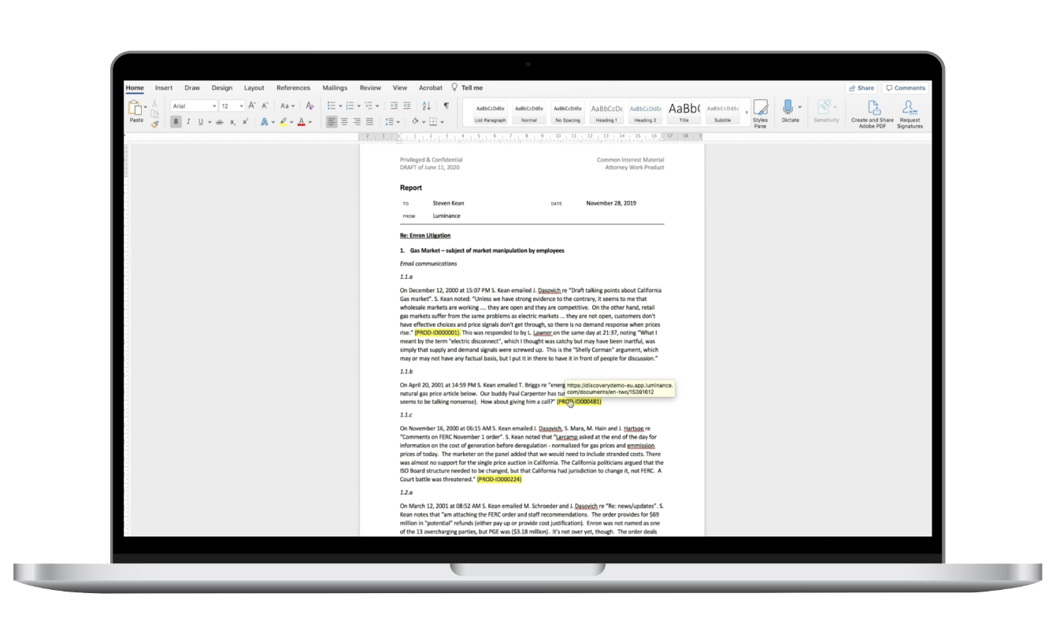Open the Comments button

pyautogui.click(x=906, y=88)
